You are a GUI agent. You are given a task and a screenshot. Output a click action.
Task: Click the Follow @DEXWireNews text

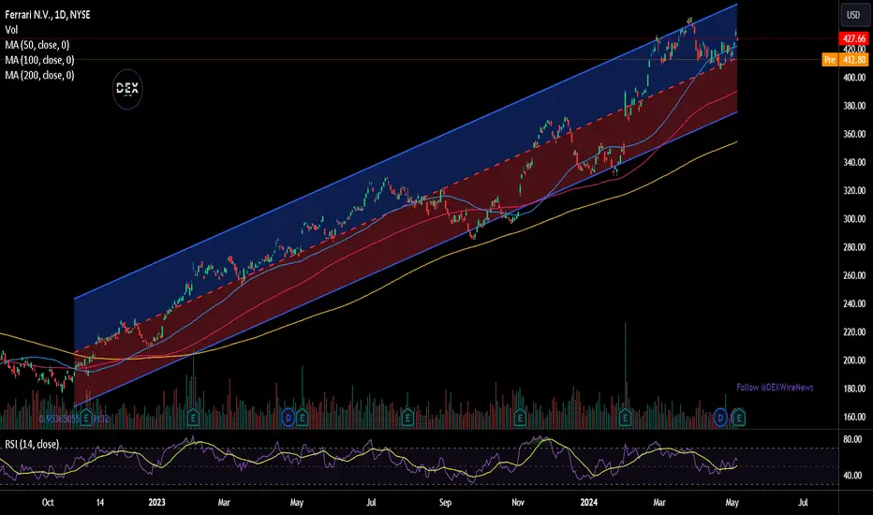(775, 387)
